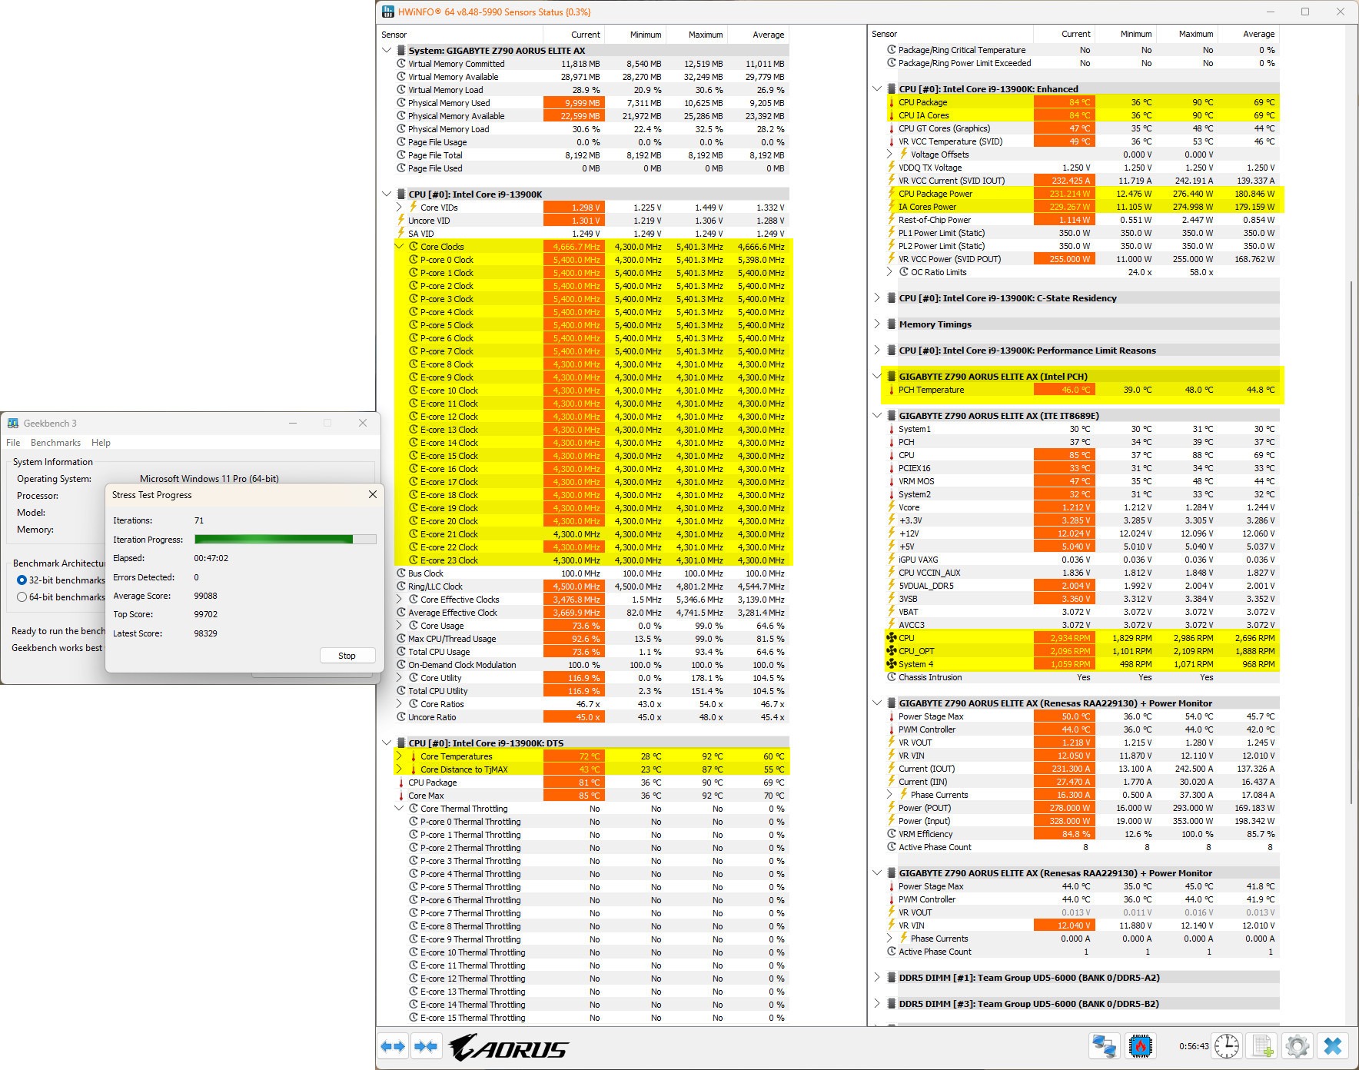Select the Uncore Ratio row
The width and height of the screenshot is (1359, 1070).
click(591, 717)
